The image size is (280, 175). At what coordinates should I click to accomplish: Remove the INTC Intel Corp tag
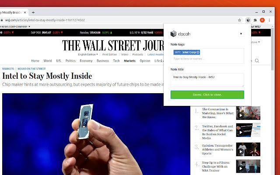point(198,52)
